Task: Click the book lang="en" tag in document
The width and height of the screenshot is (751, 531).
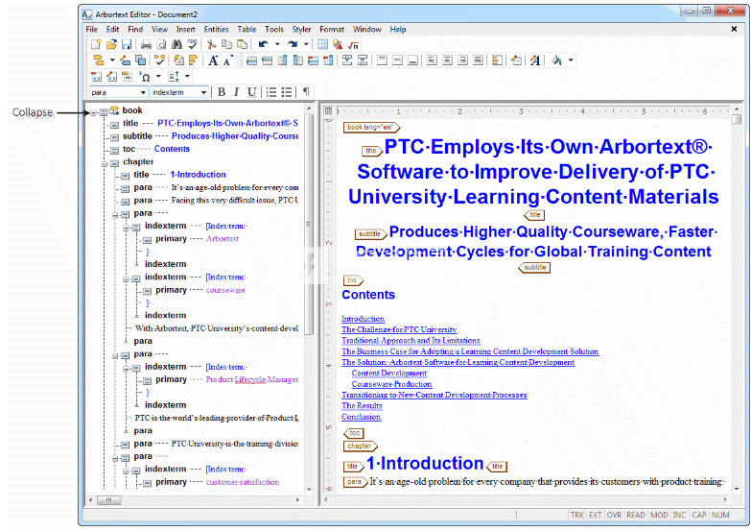Action: tap(371, 128)
